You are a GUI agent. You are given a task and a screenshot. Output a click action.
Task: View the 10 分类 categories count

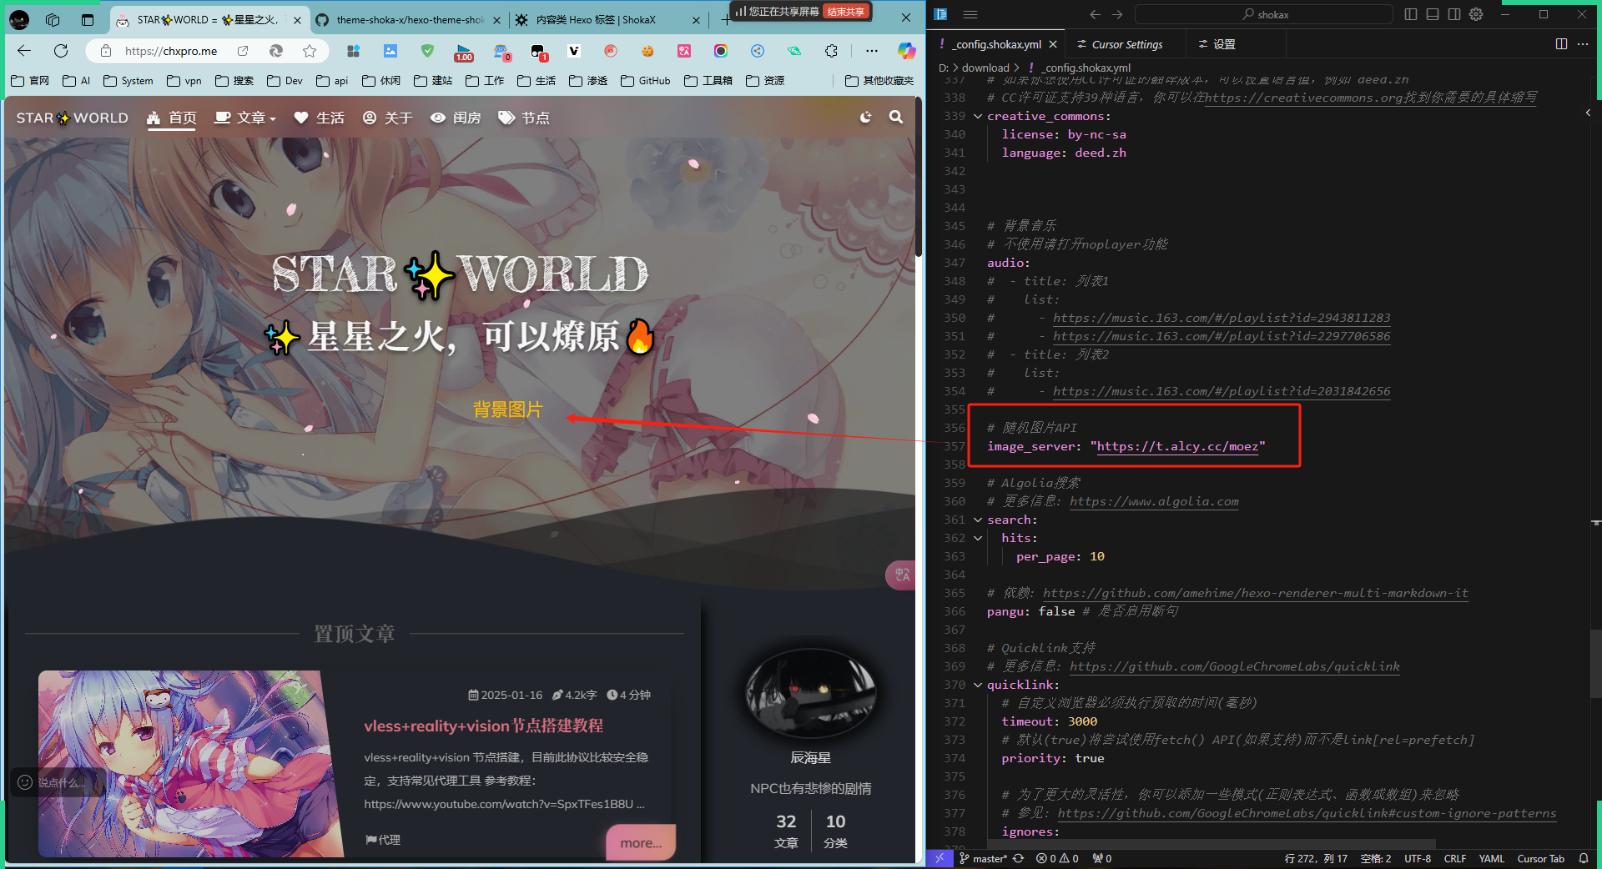[x=835, y=831]
